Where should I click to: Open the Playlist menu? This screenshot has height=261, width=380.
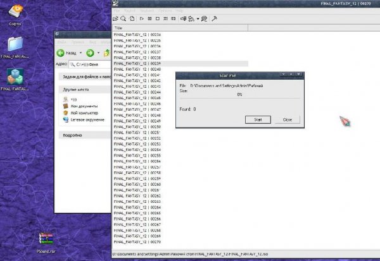[x=130, y=11]
